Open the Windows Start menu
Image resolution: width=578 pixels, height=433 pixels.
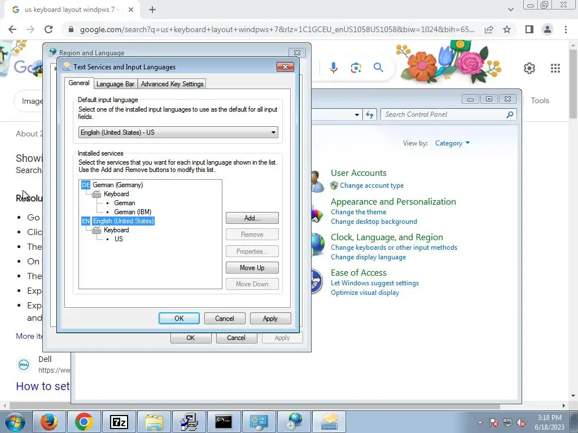point(15,422)
